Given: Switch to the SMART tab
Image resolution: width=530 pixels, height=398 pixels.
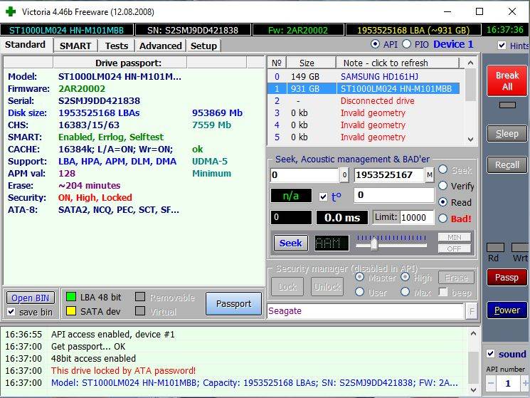Looking at the screenshot, I should tap(75, 46).
